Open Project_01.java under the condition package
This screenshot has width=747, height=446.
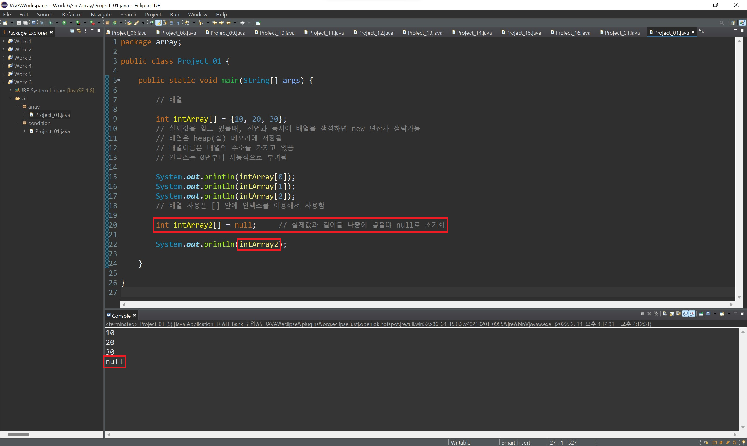[x=52, y=131]
